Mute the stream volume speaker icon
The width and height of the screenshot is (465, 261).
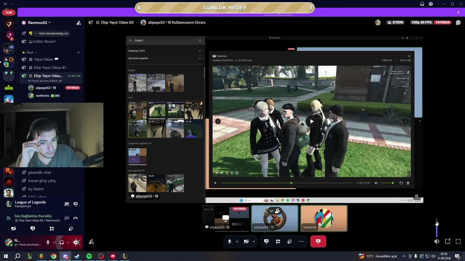pos(437,241)
